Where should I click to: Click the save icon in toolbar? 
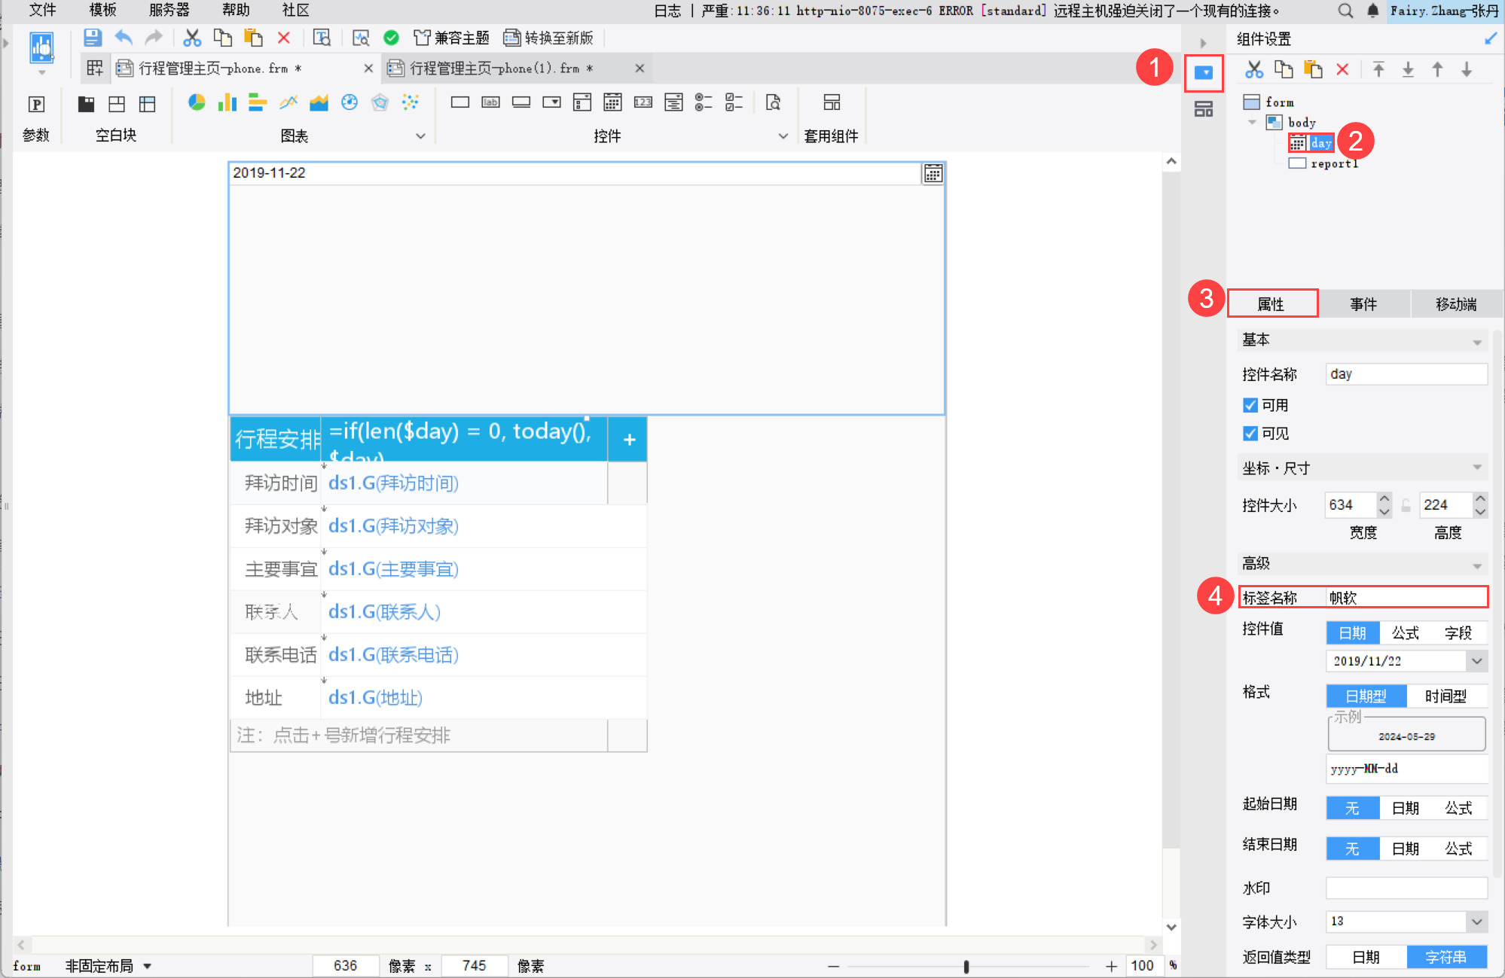(x=93, y=38)
